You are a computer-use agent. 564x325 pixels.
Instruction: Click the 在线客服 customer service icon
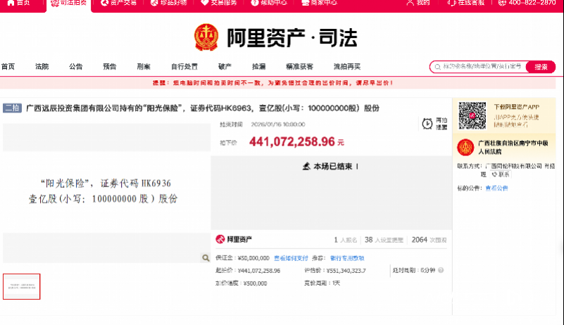[x=451, y=3]
